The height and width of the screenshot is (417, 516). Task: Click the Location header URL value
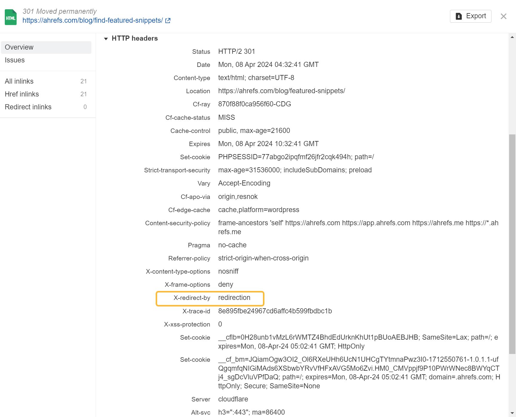281,91
